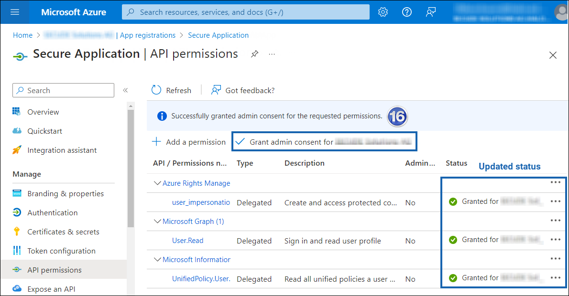Click the sidebar search box
This screenshot has height=296, width=569.
point(63,90)
